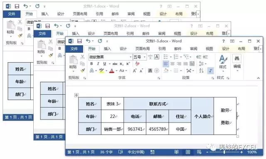
Task: Click the macro recording icon in status bar
Action: point(153,152)
